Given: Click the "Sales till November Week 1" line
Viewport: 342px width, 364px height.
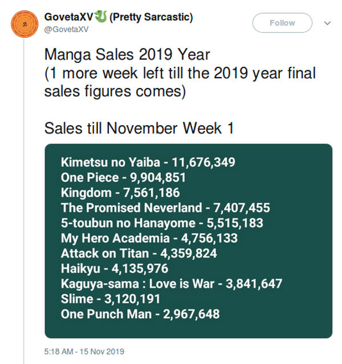Looking at the screenshot, I should point(139,127).
